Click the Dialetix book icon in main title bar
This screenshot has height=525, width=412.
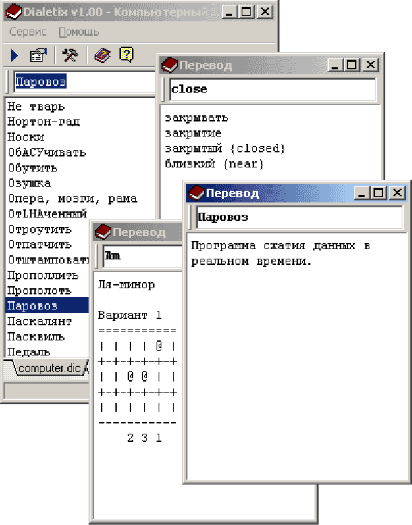pyautogui.click(x=14, y=12)
